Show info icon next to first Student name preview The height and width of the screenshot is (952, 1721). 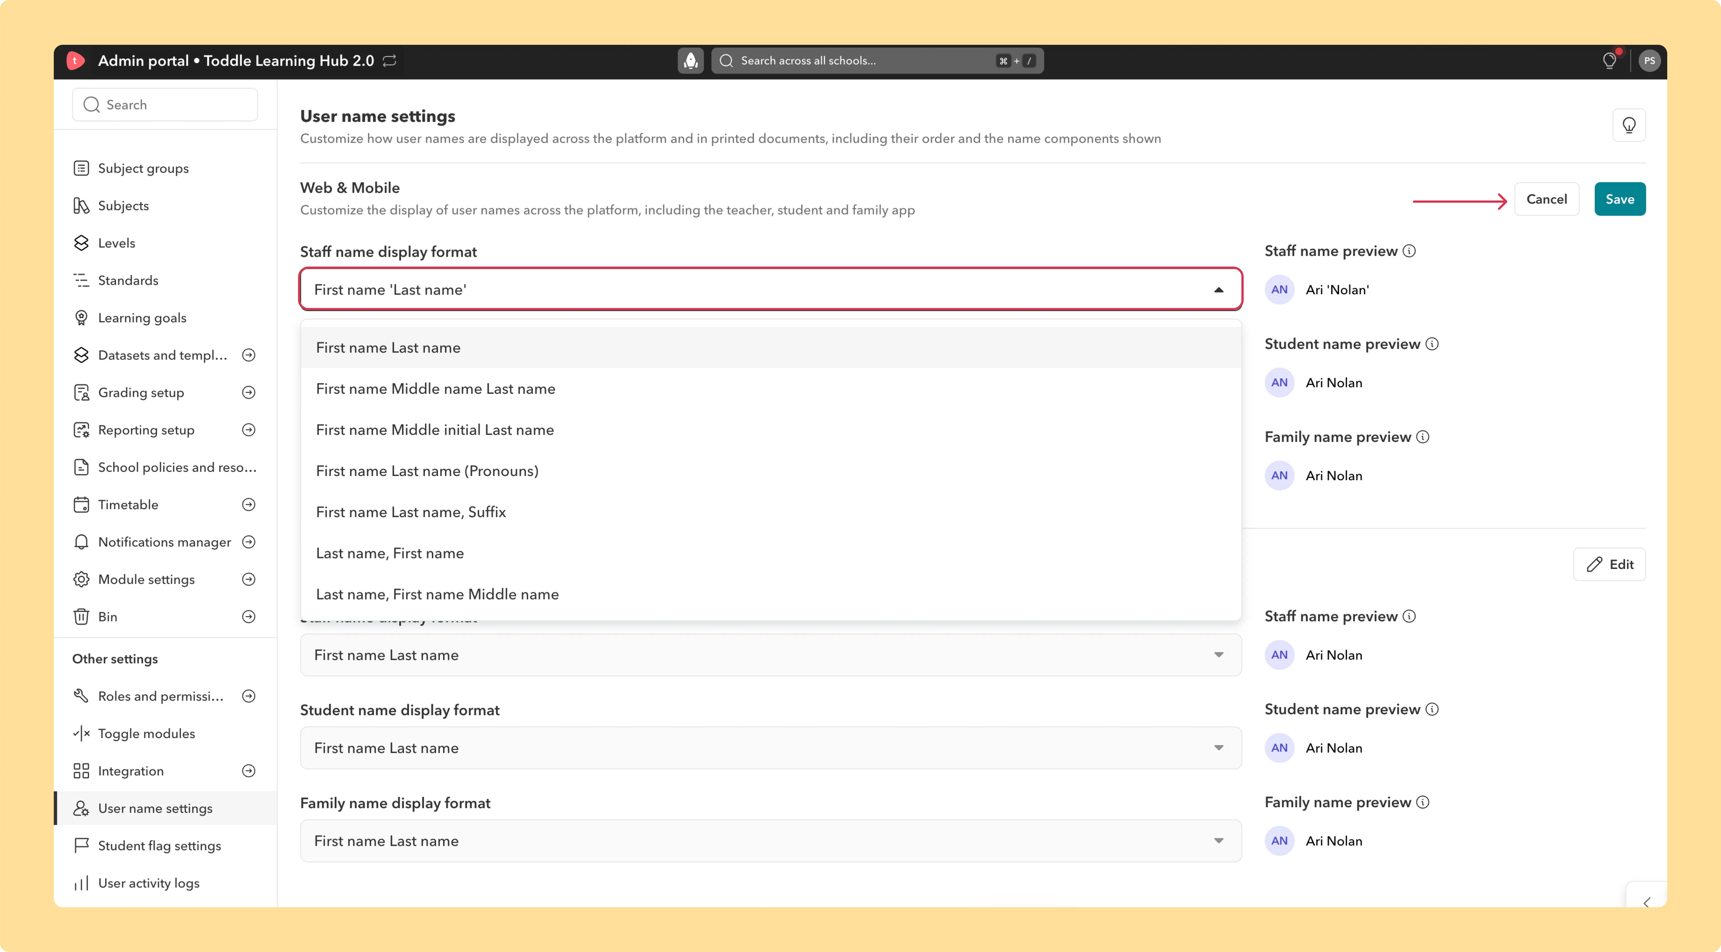[x=1432, y=344]
